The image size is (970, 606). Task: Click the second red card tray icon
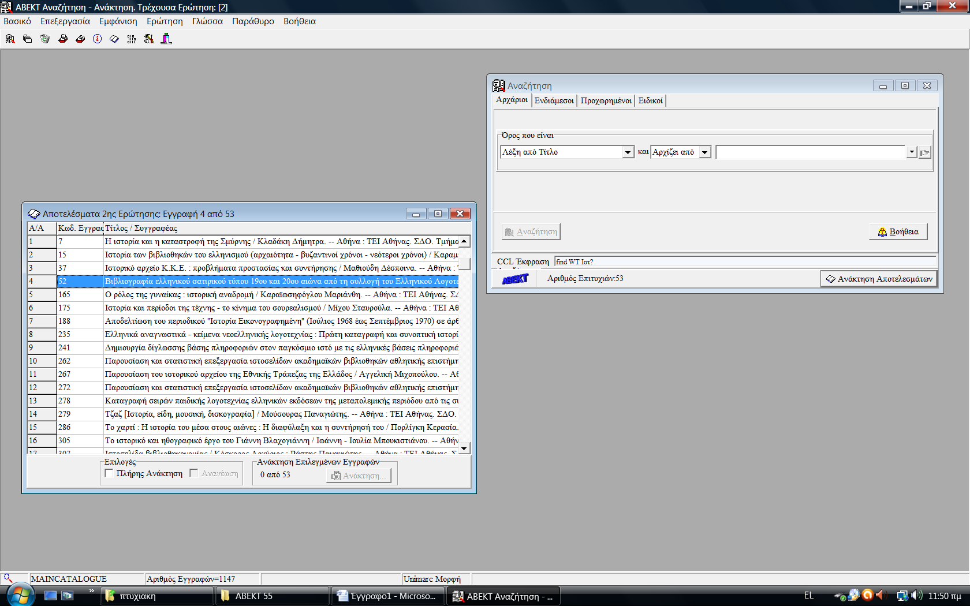[80, 39]
